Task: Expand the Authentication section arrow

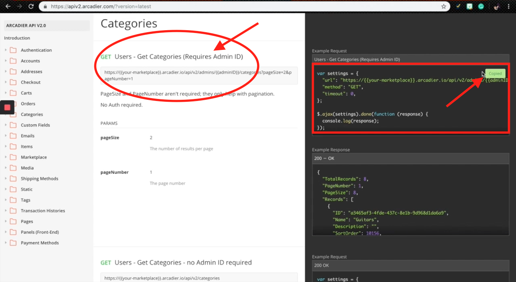Action: click(6, 50)
